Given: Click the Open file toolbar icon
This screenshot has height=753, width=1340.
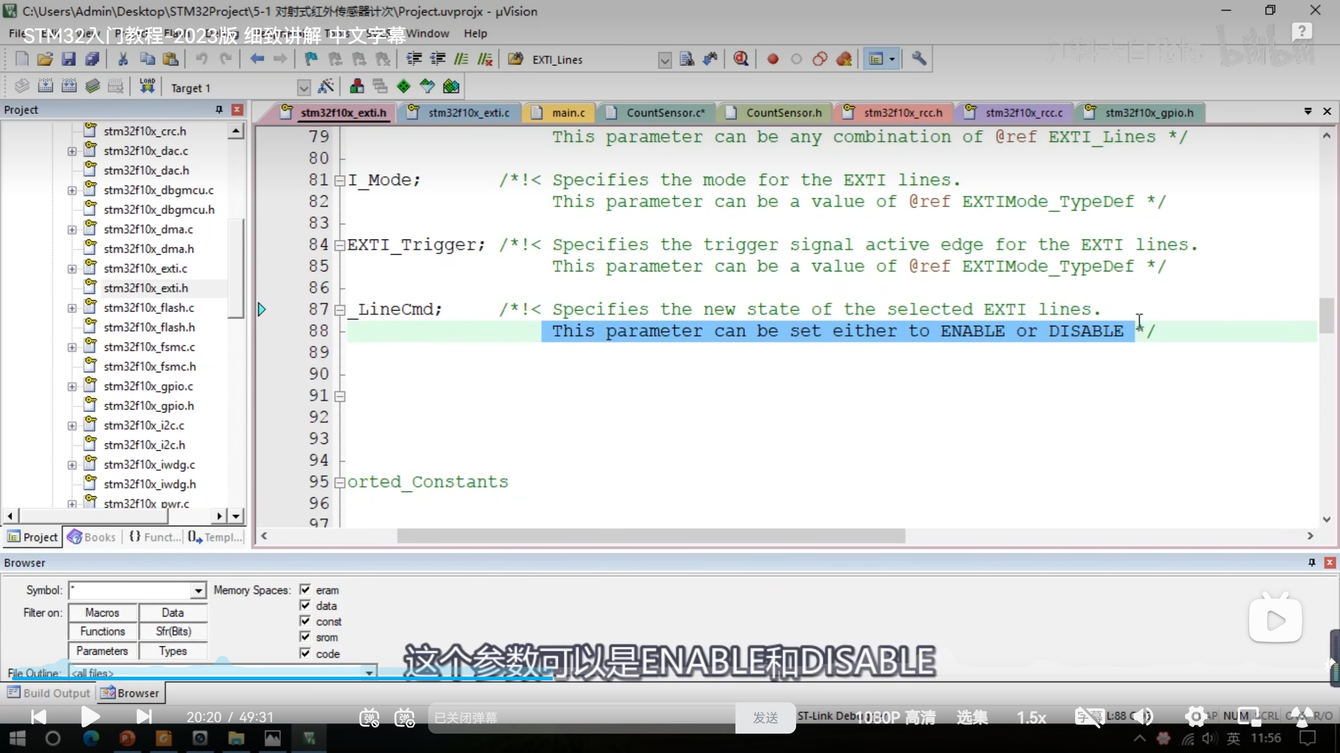Looking at the screenshot, I should point(45,59).
